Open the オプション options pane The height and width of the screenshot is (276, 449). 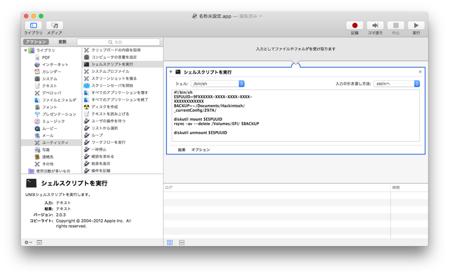click(x=200, y=150)
